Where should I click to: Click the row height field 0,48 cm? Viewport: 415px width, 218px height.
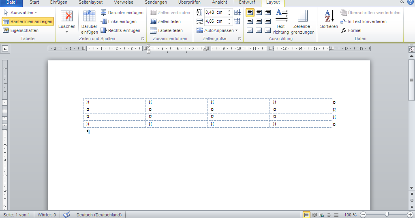click(215, 13)
